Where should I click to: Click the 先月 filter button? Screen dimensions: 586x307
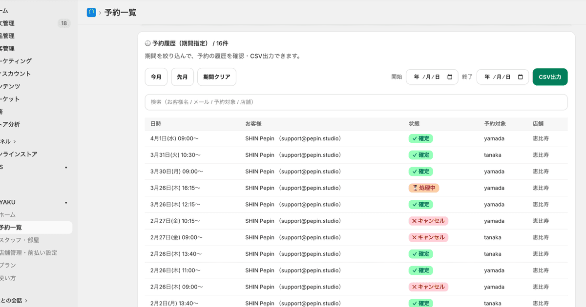[x=182, y=77]
